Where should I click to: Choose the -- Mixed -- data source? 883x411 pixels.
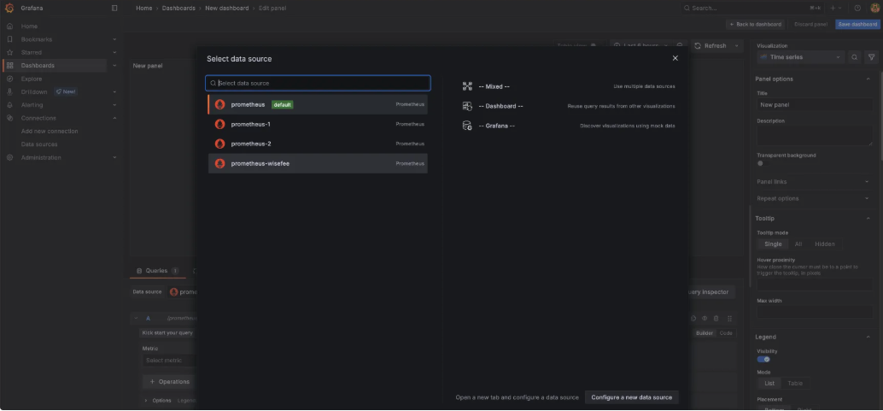click(x=568, y=86)
